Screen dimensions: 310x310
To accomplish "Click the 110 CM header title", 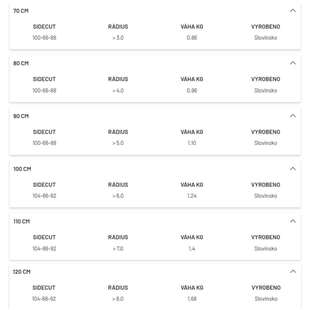I will pos(21,222).
